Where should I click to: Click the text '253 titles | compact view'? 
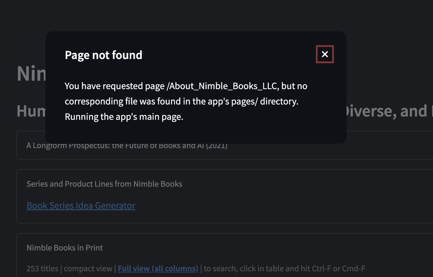click(x=69, y=269)
